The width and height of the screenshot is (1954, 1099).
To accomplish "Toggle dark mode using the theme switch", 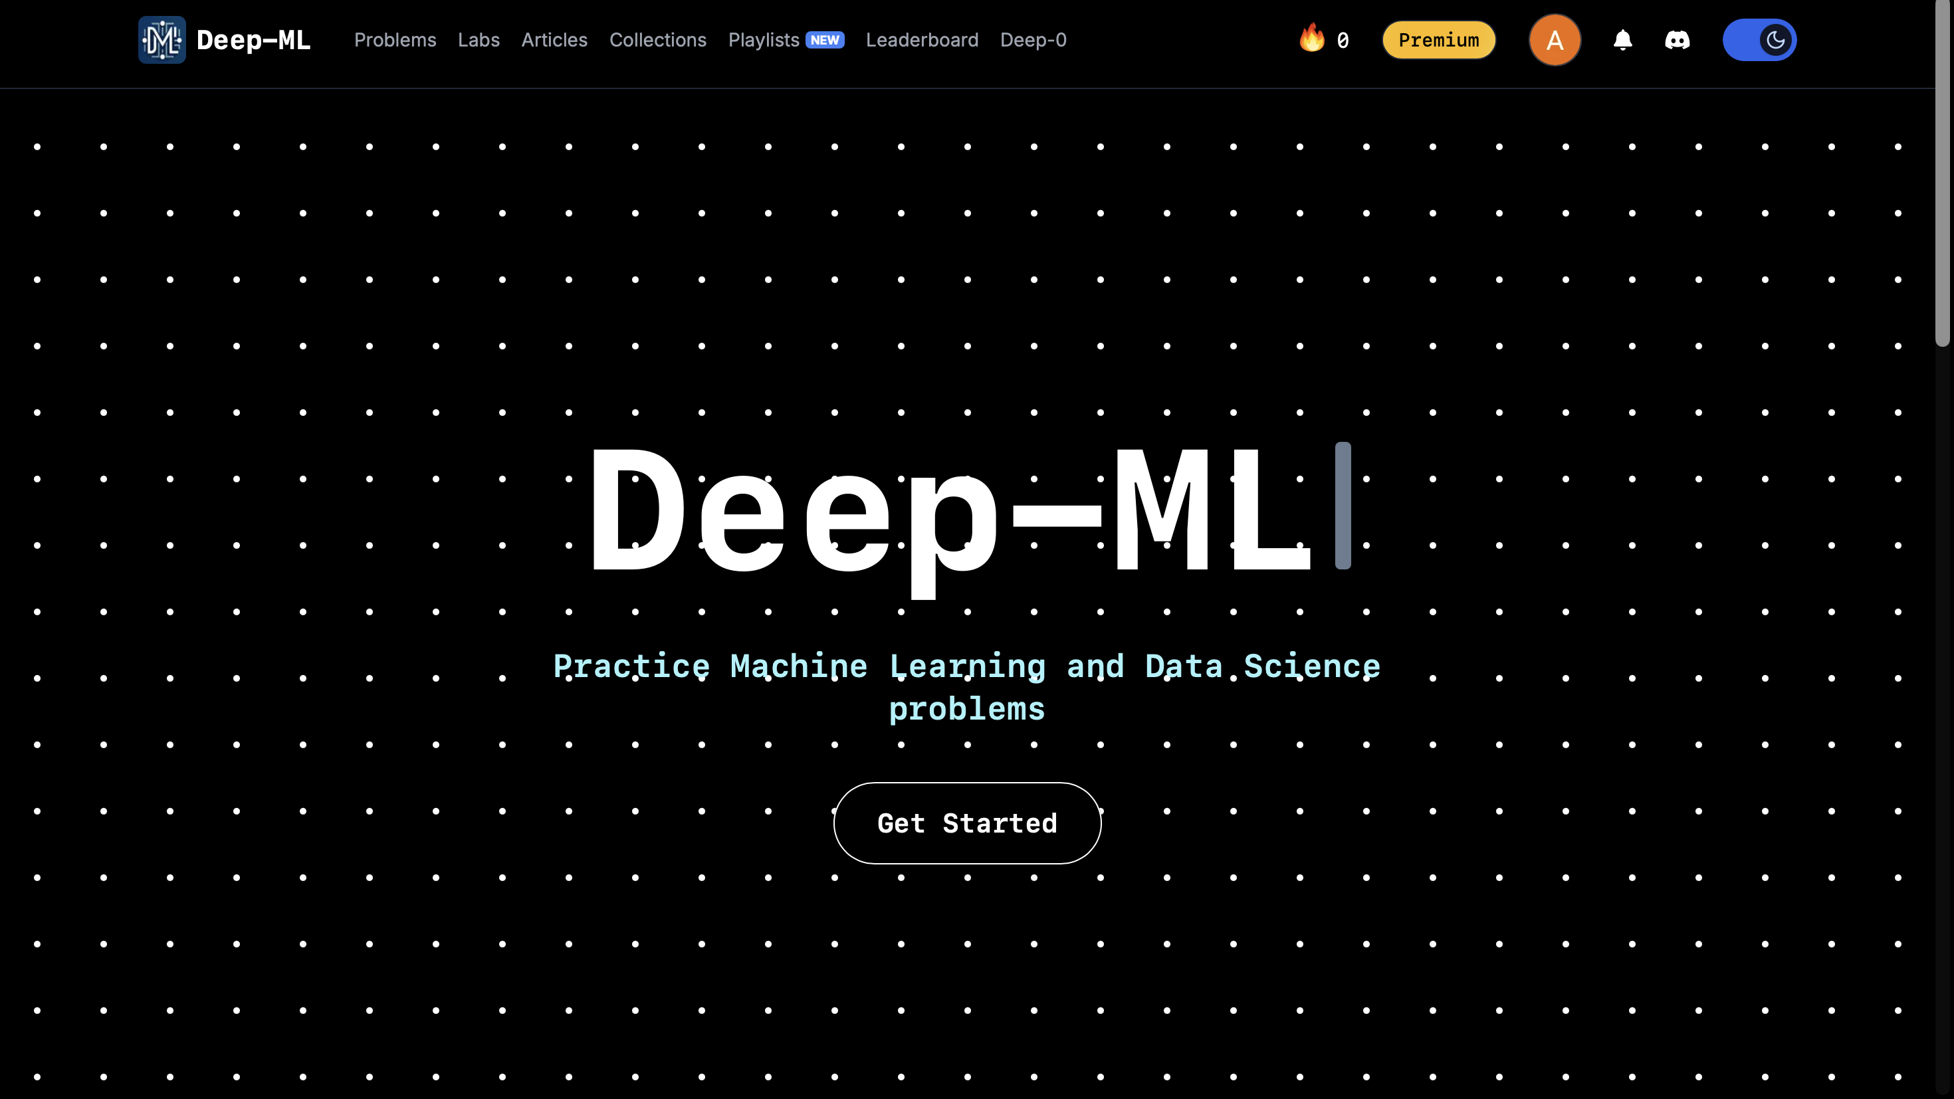I will (1760, 39).
